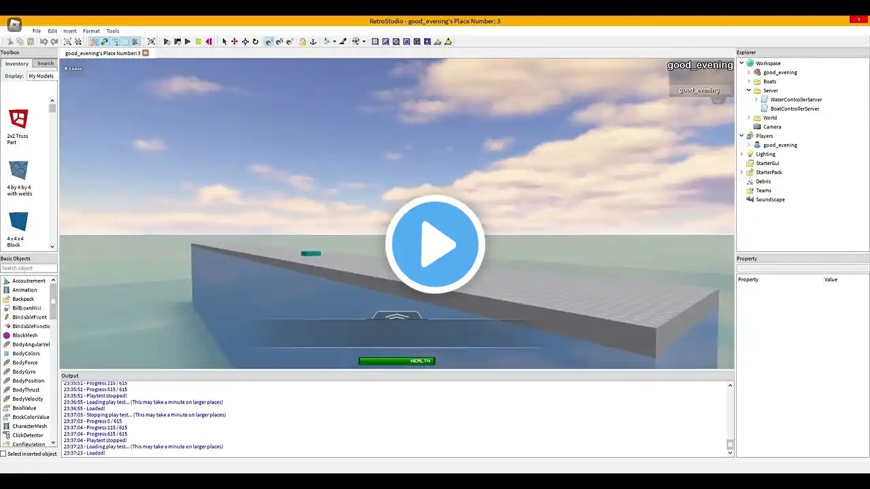Viewport: 870px width, 489px height.
Task: Click the good_evening player list entry
Action: pos(699,90)
